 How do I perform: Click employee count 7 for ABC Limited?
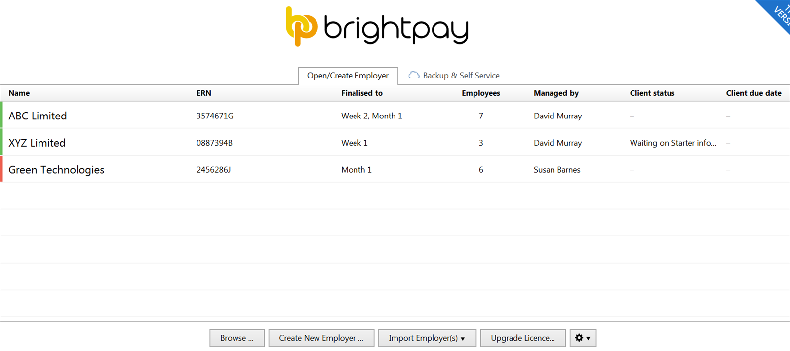click(x=481, y=116)
